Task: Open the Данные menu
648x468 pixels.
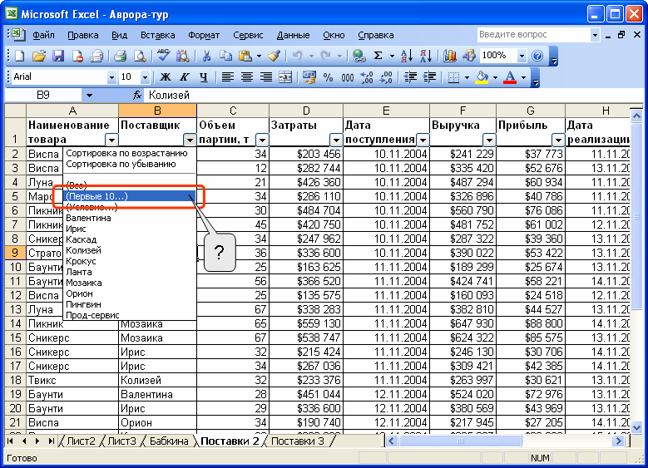Action: click(x=293, y=35)
